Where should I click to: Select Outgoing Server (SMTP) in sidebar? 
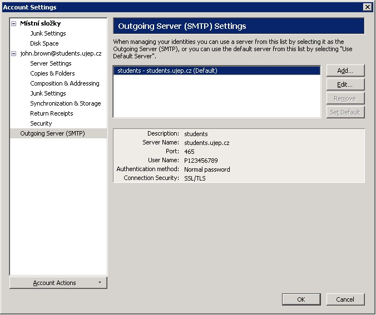(52, 133)
